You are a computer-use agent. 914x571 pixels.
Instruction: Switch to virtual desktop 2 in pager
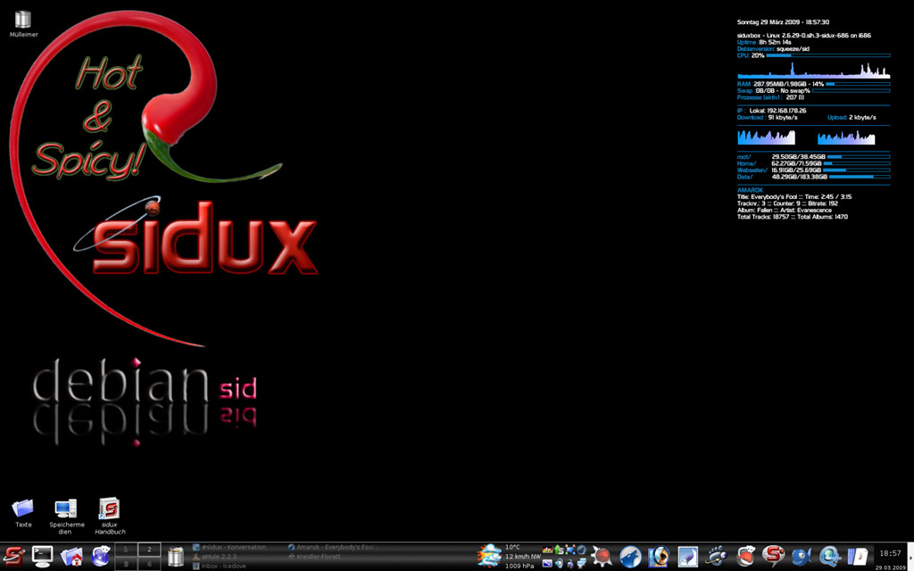click(x=148, y=549)
